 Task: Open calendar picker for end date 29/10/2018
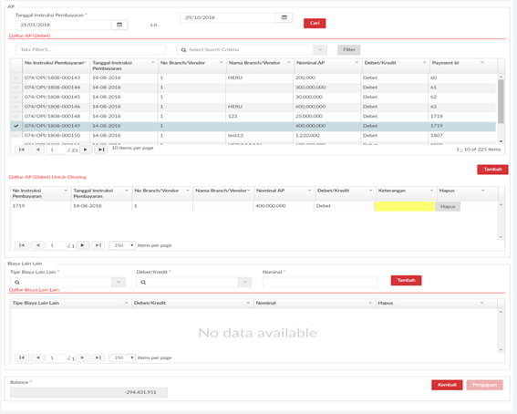click(x=284, y=17)
